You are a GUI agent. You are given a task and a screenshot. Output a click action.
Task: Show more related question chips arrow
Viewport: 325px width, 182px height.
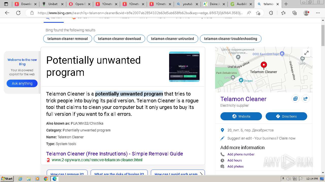(201, 174)
